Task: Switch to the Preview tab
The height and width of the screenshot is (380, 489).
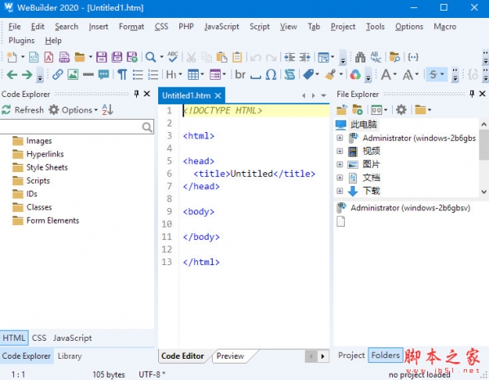Action: pos(230,356)
